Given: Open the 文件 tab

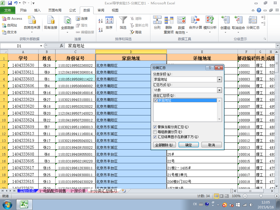Looking at the screenshot, I should point(8,10).
